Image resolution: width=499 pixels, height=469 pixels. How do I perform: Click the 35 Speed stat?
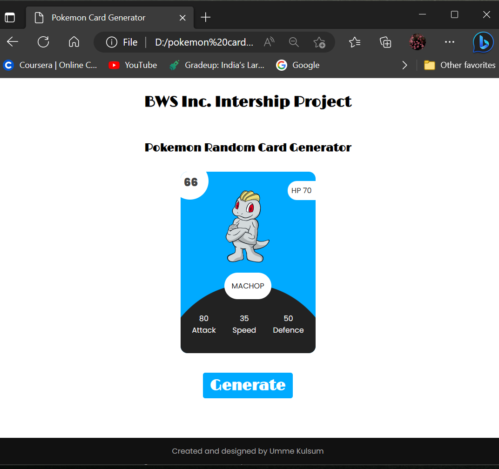coord(244,324)
